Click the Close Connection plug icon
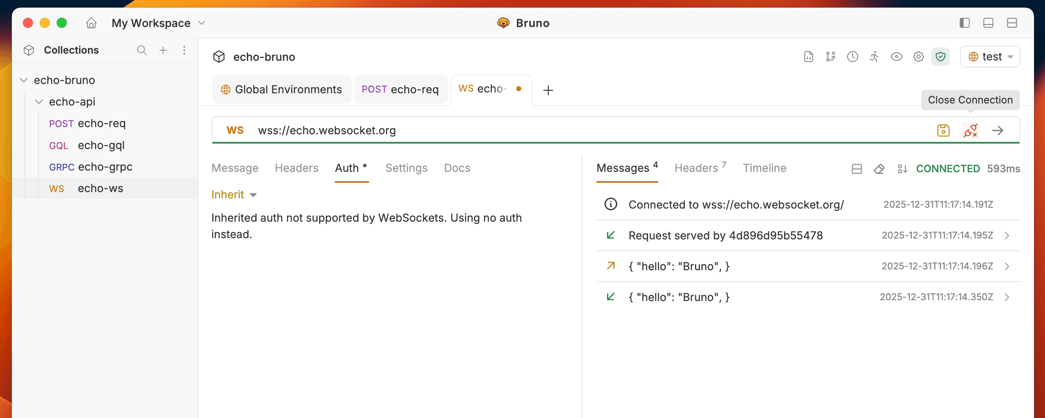 click(x=970, y=130)
